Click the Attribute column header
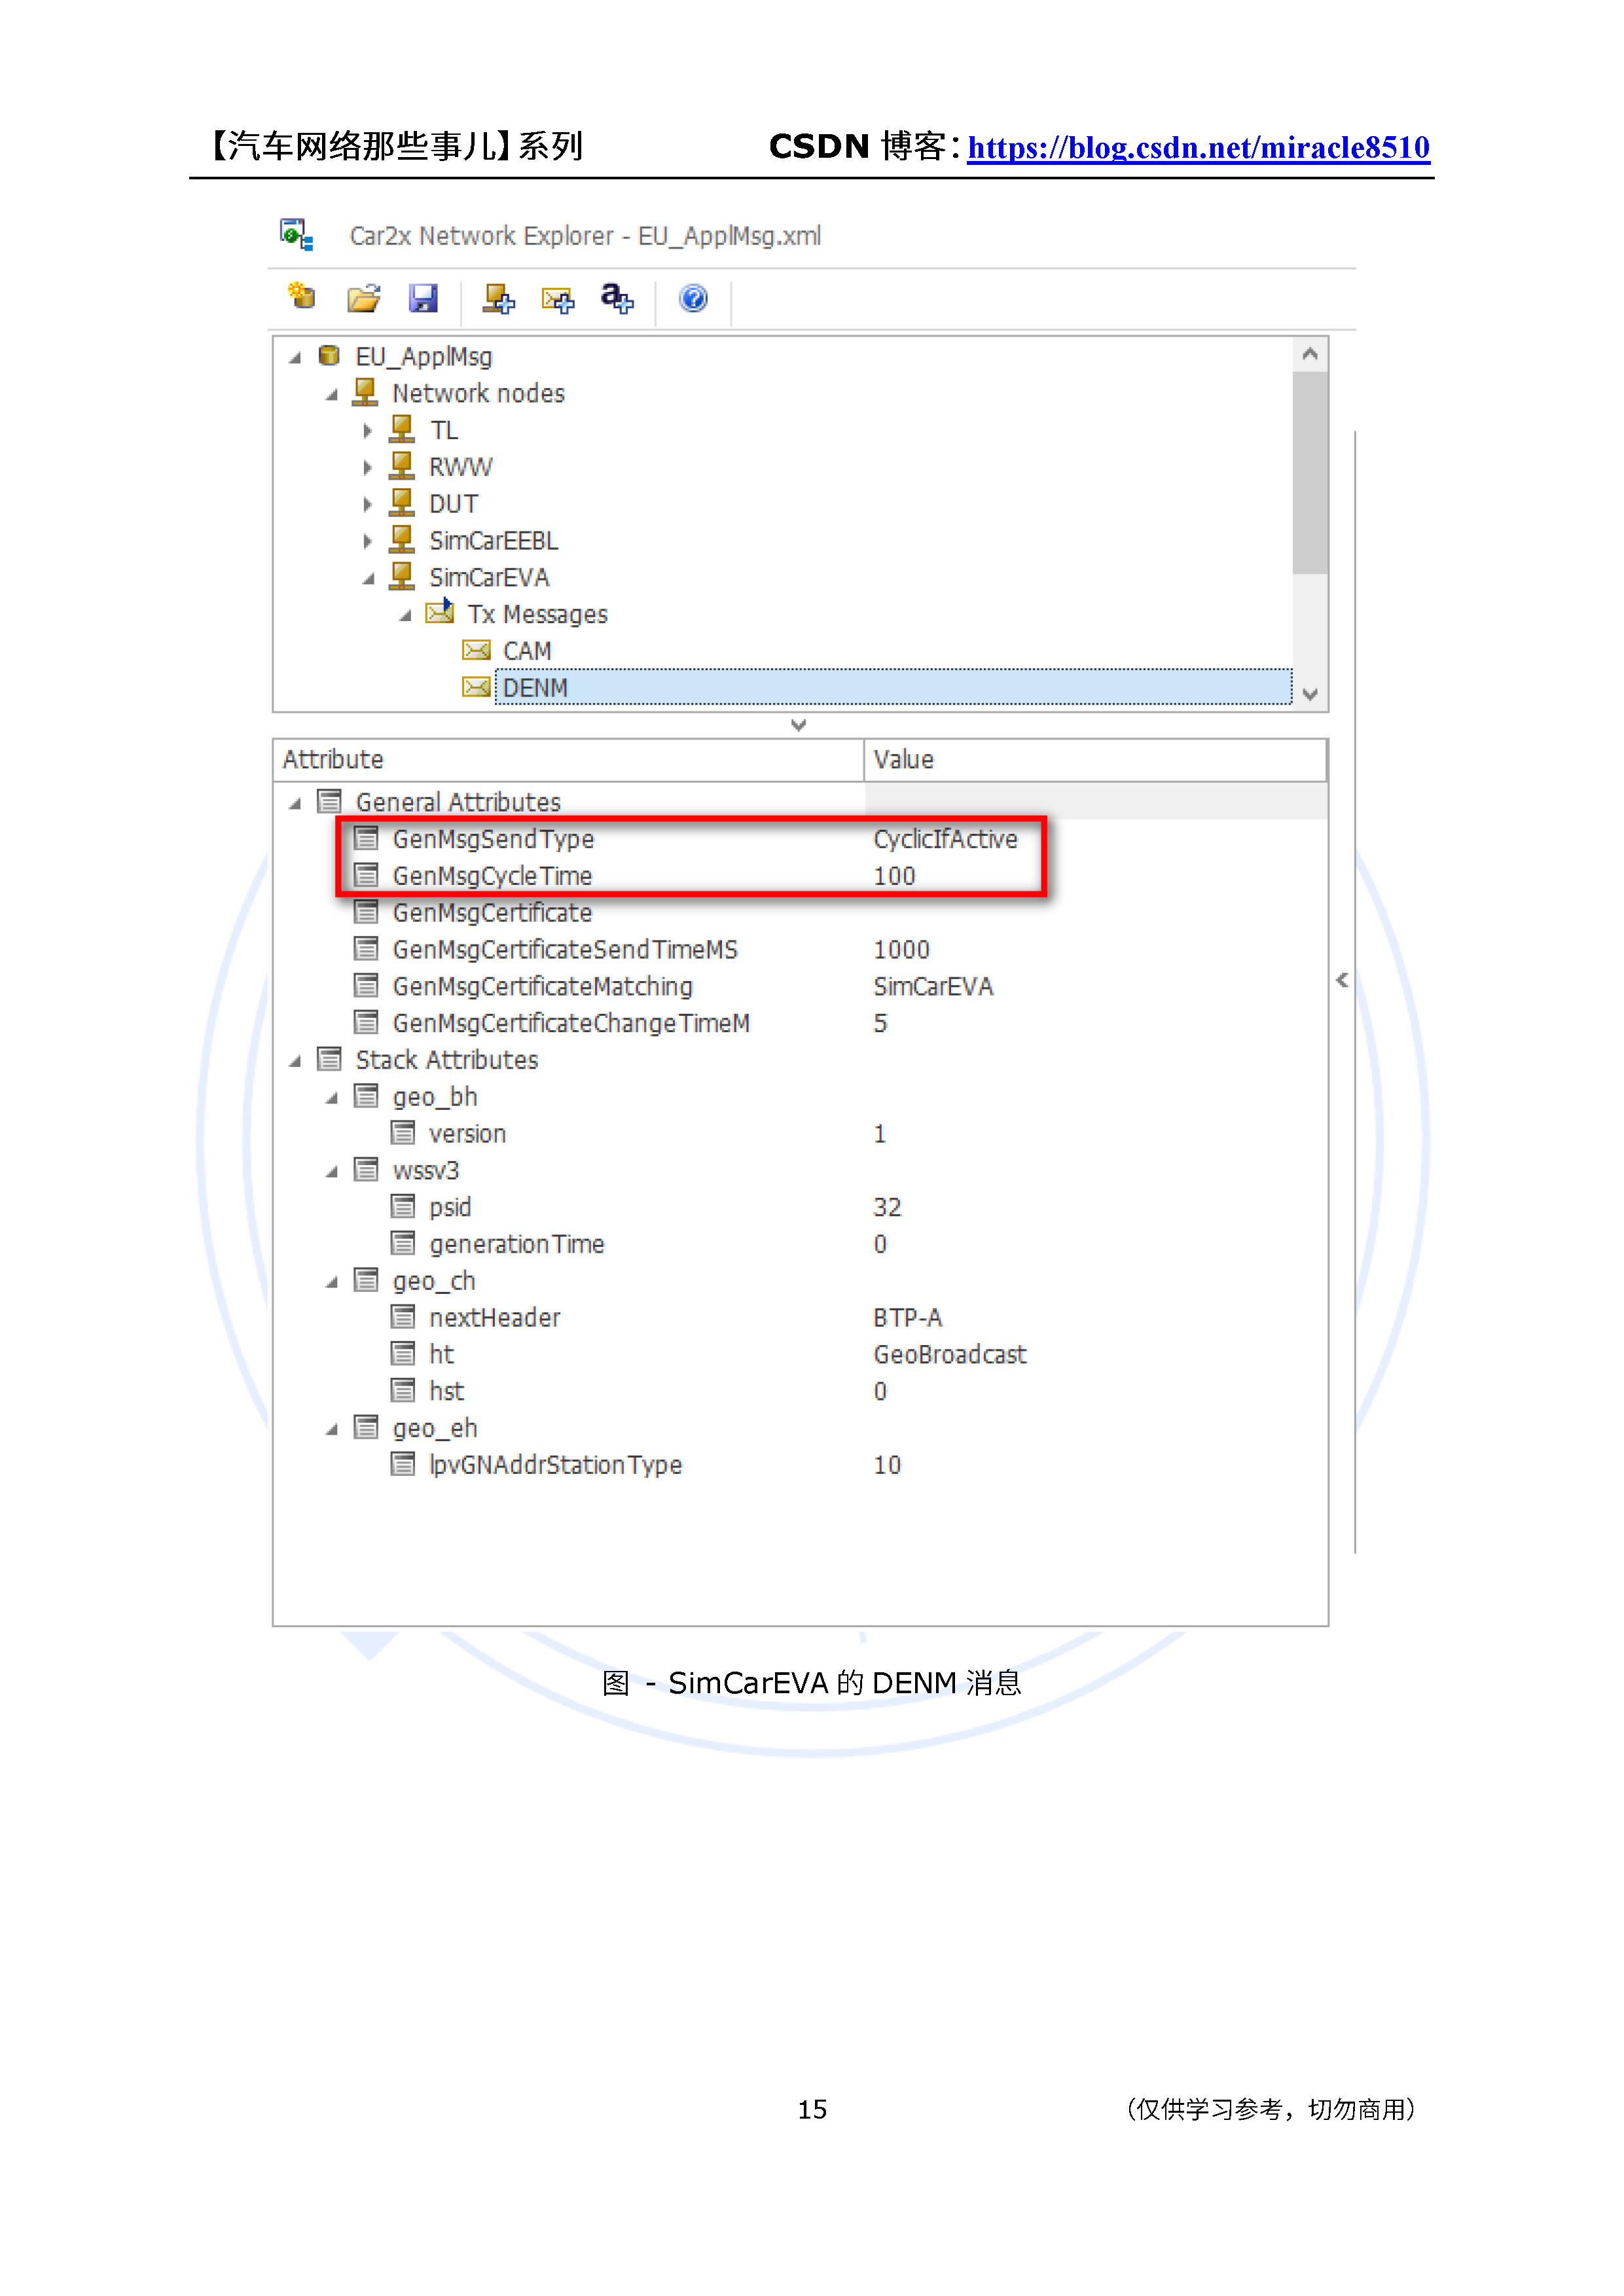The image size is (1624, 2296). pyautogui.click(x=568, y=760)
